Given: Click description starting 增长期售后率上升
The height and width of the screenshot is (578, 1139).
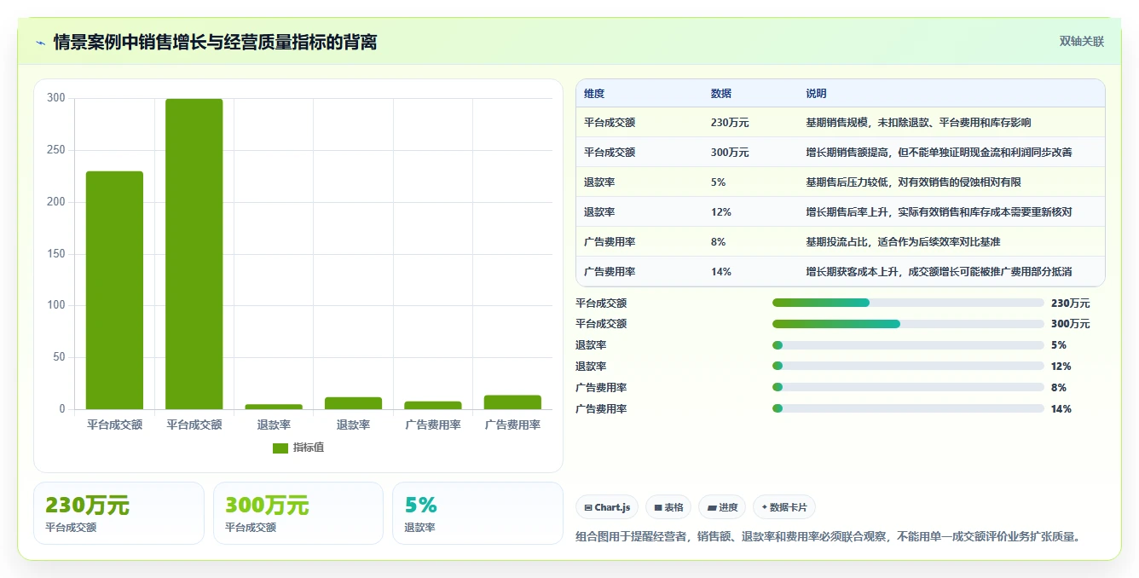Looking at the screenshot, I should pos(939,212).
